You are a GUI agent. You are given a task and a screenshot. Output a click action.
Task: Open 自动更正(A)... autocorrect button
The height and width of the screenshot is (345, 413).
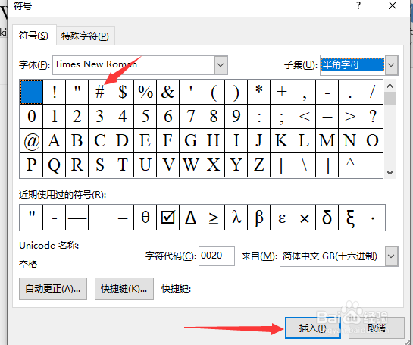(53, 289)
